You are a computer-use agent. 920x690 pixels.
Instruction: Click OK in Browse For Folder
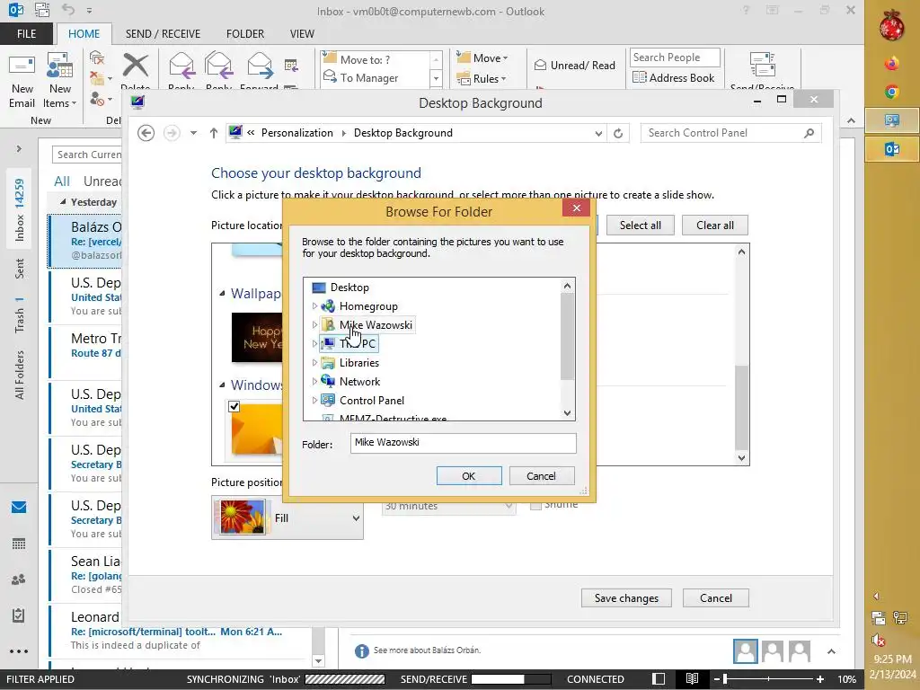click(469, 476)
